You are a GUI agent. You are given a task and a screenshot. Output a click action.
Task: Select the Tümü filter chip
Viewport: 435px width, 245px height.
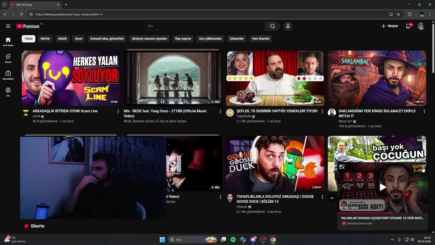point(29,38)
